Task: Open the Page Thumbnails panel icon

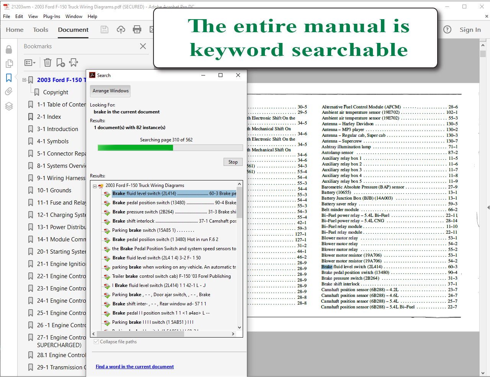Action: coord(9,64)
